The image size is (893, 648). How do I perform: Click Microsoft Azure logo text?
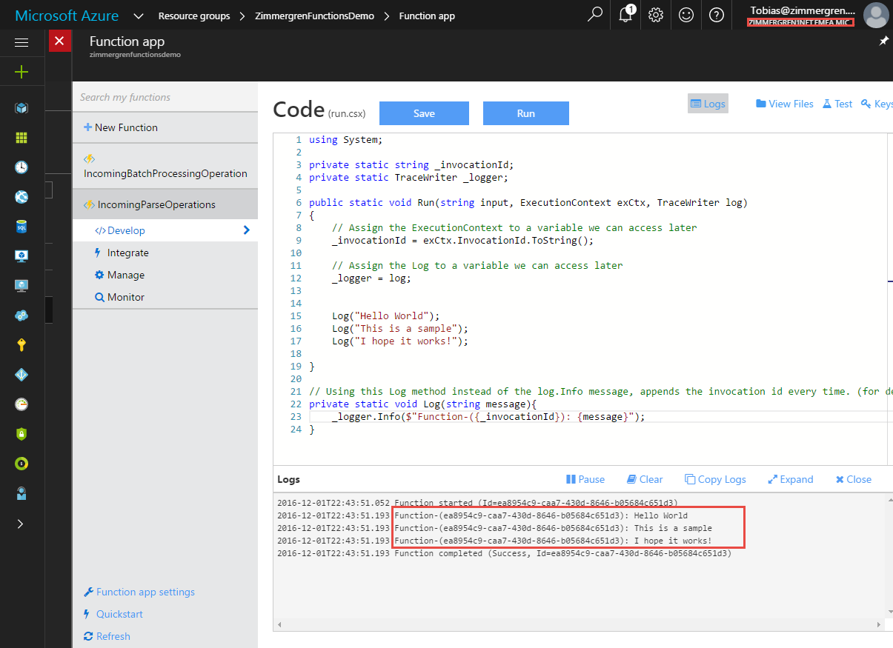pyautogui.click(x=67, y=16)
